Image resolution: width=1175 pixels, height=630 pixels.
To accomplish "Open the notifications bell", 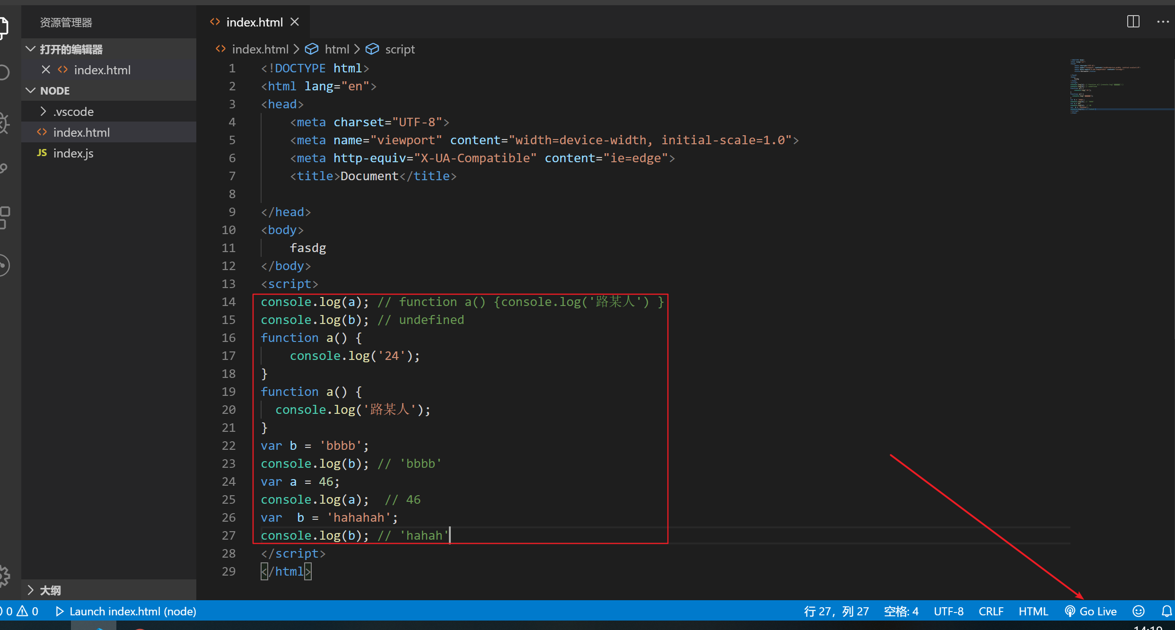I will [x=1166, y=611].
